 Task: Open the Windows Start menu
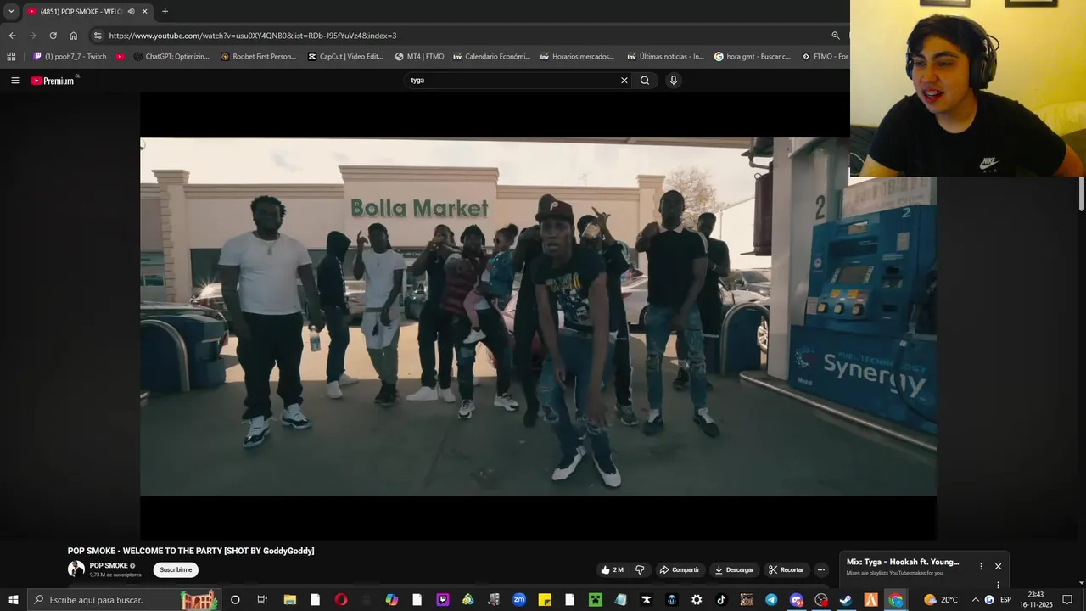coord(13,600)
